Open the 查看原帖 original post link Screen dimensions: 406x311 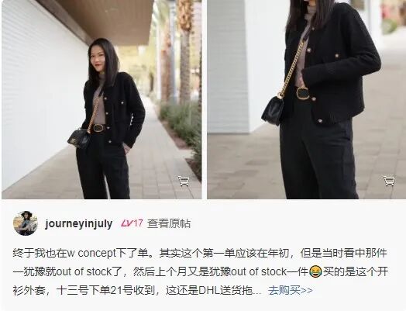tap(169, 223)
